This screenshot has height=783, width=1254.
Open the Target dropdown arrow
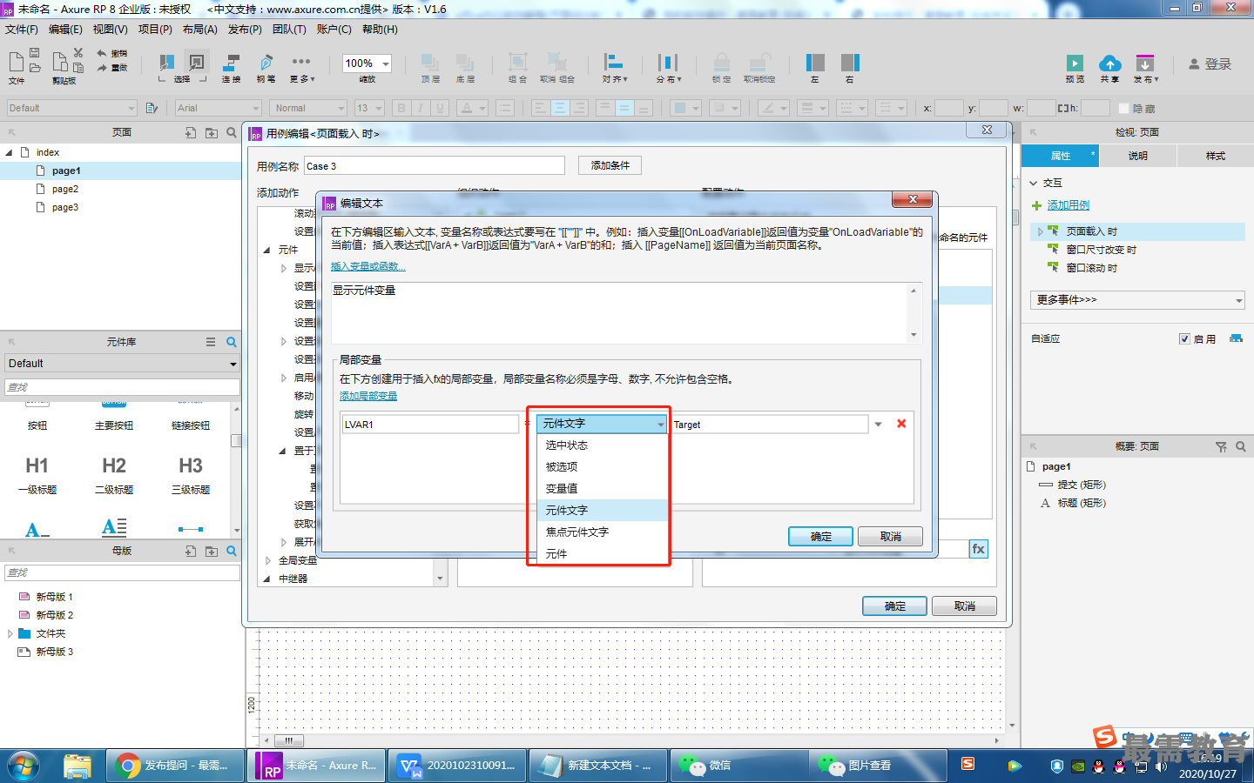(x=878, y=425)
